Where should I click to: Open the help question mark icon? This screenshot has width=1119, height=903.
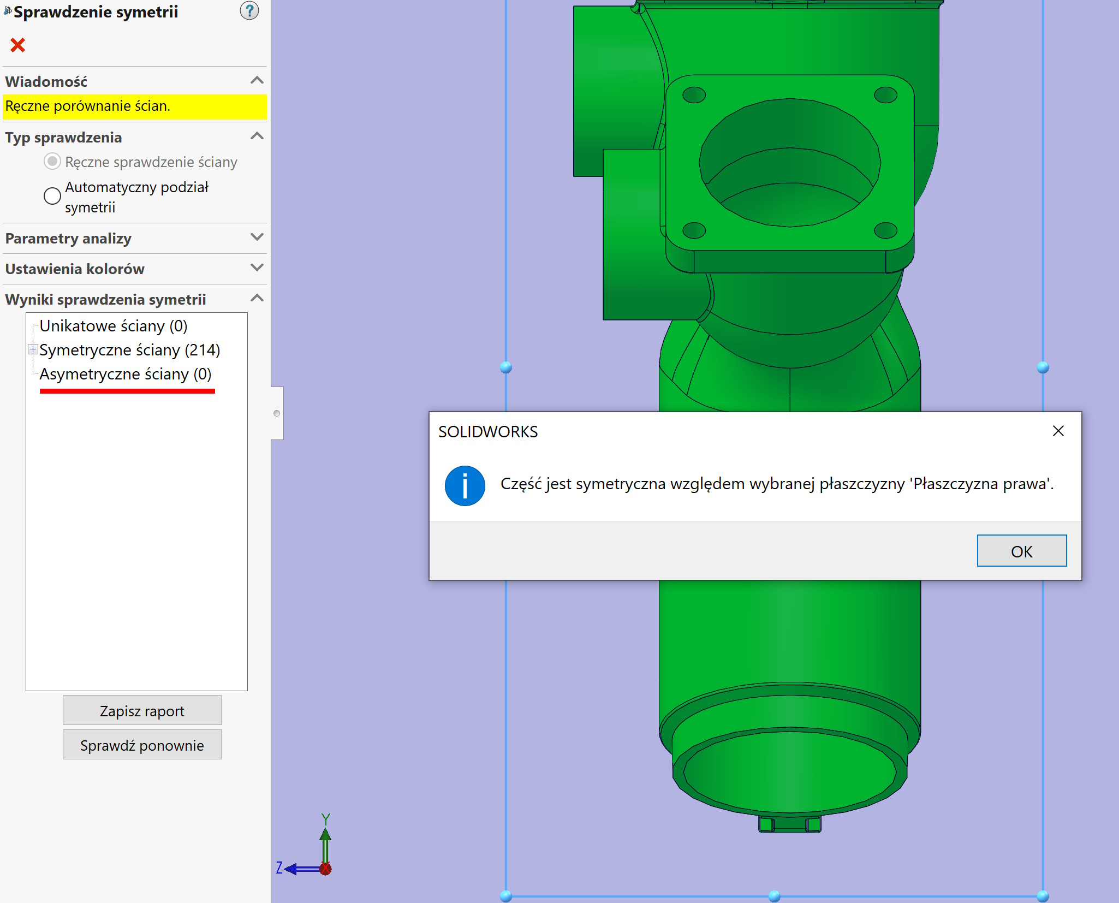249,10
